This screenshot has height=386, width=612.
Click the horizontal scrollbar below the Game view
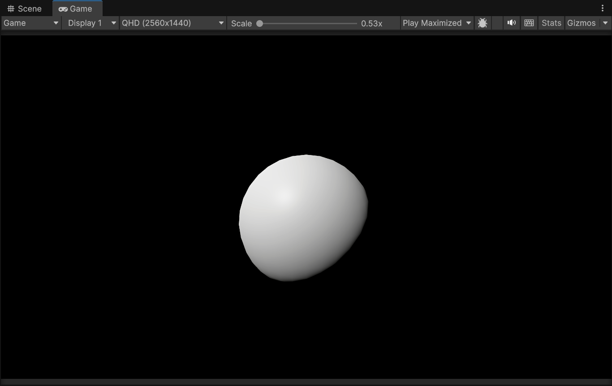tap(306, 382)
